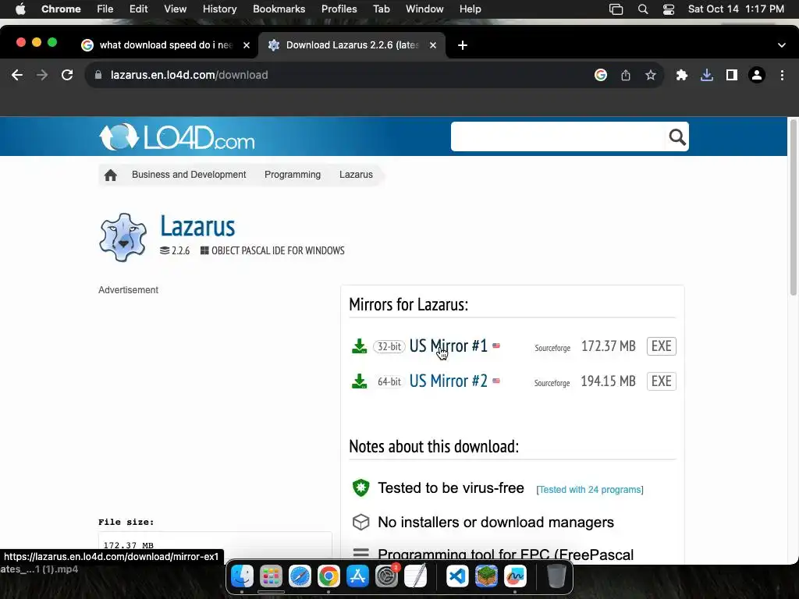Open the View menu
799x599 pixels.
click(175, 9)
